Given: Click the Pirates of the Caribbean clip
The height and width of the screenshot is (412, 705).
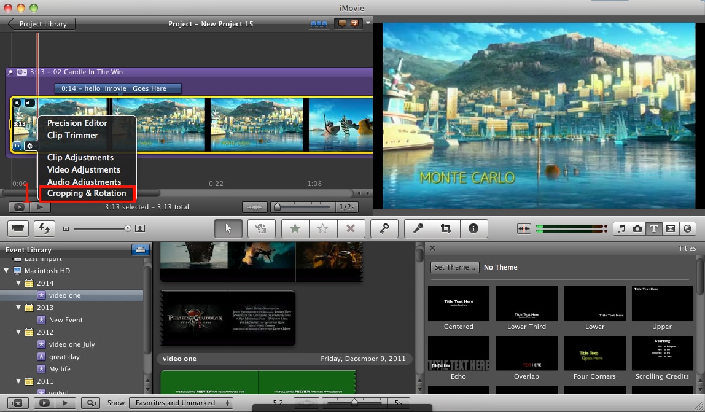Looking at the screenshot, I should coord(228,318).
